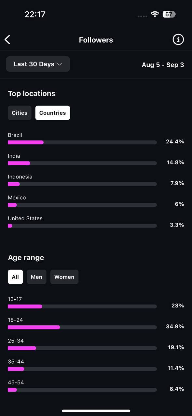Select the Countries tab
Viewport: 192px width, 416px height.
click(52, 113)
